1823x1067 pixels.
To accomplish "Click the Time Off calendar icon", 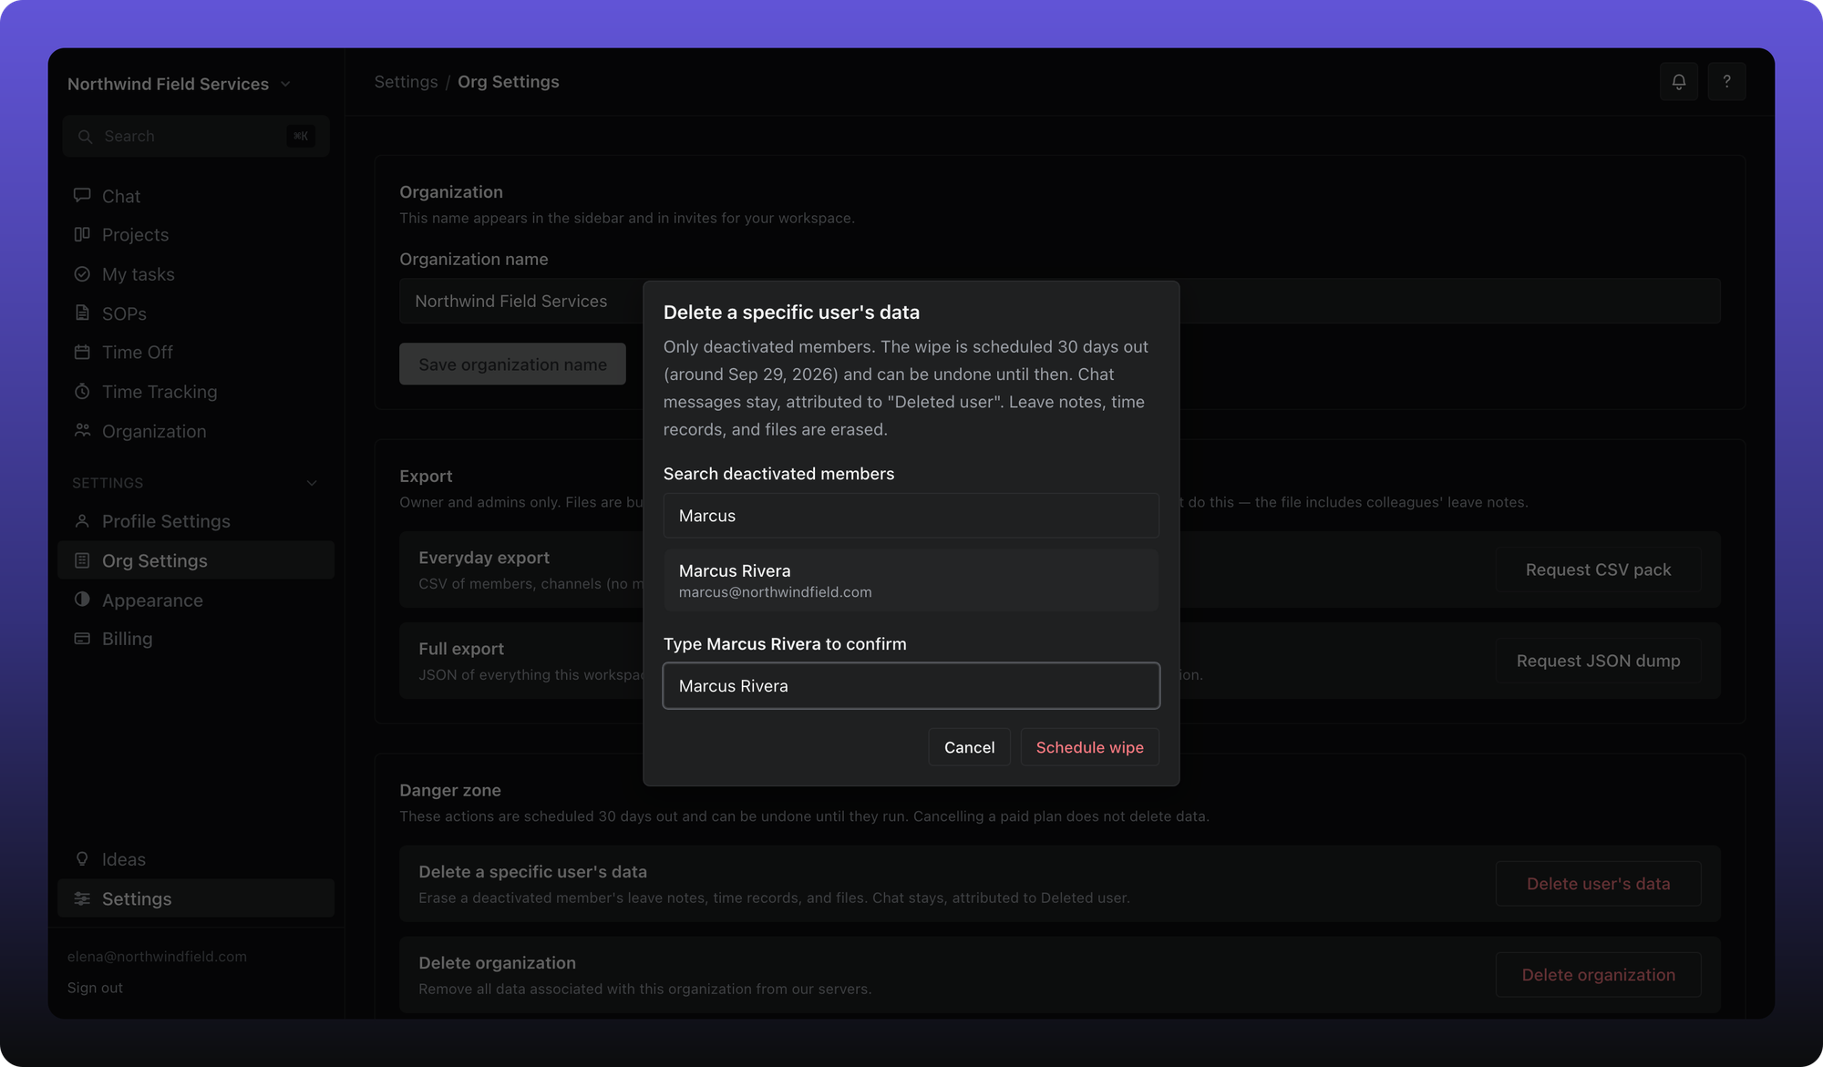I will point(82,352).
